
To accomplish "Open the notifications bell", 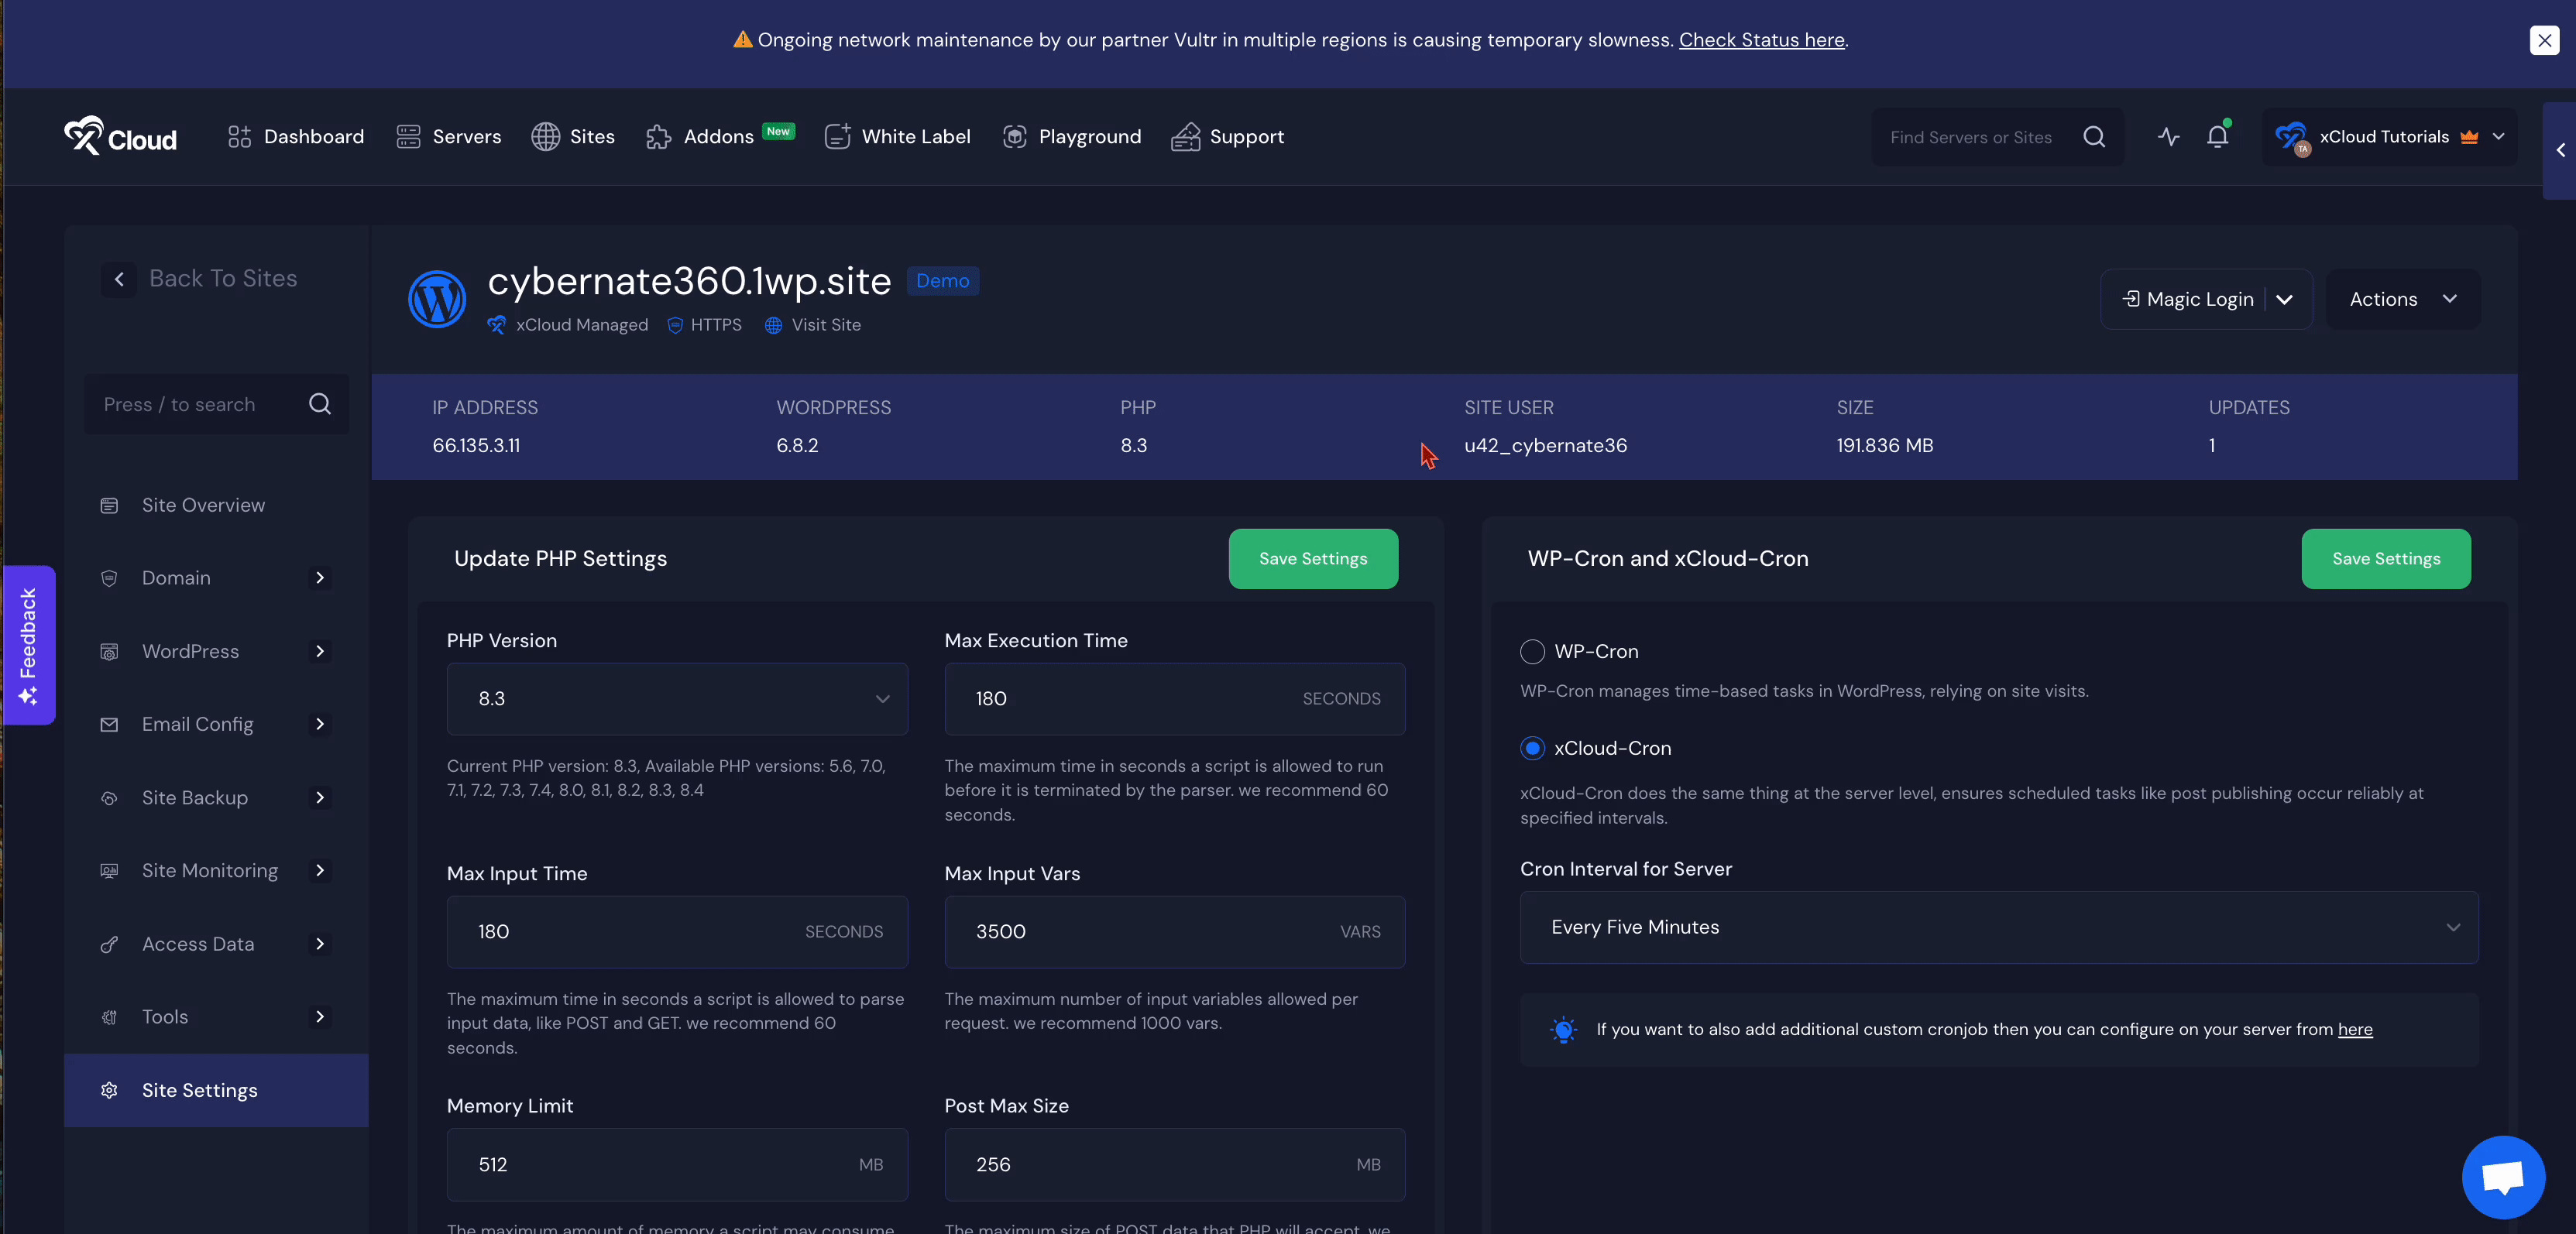I will (2218, 137).
